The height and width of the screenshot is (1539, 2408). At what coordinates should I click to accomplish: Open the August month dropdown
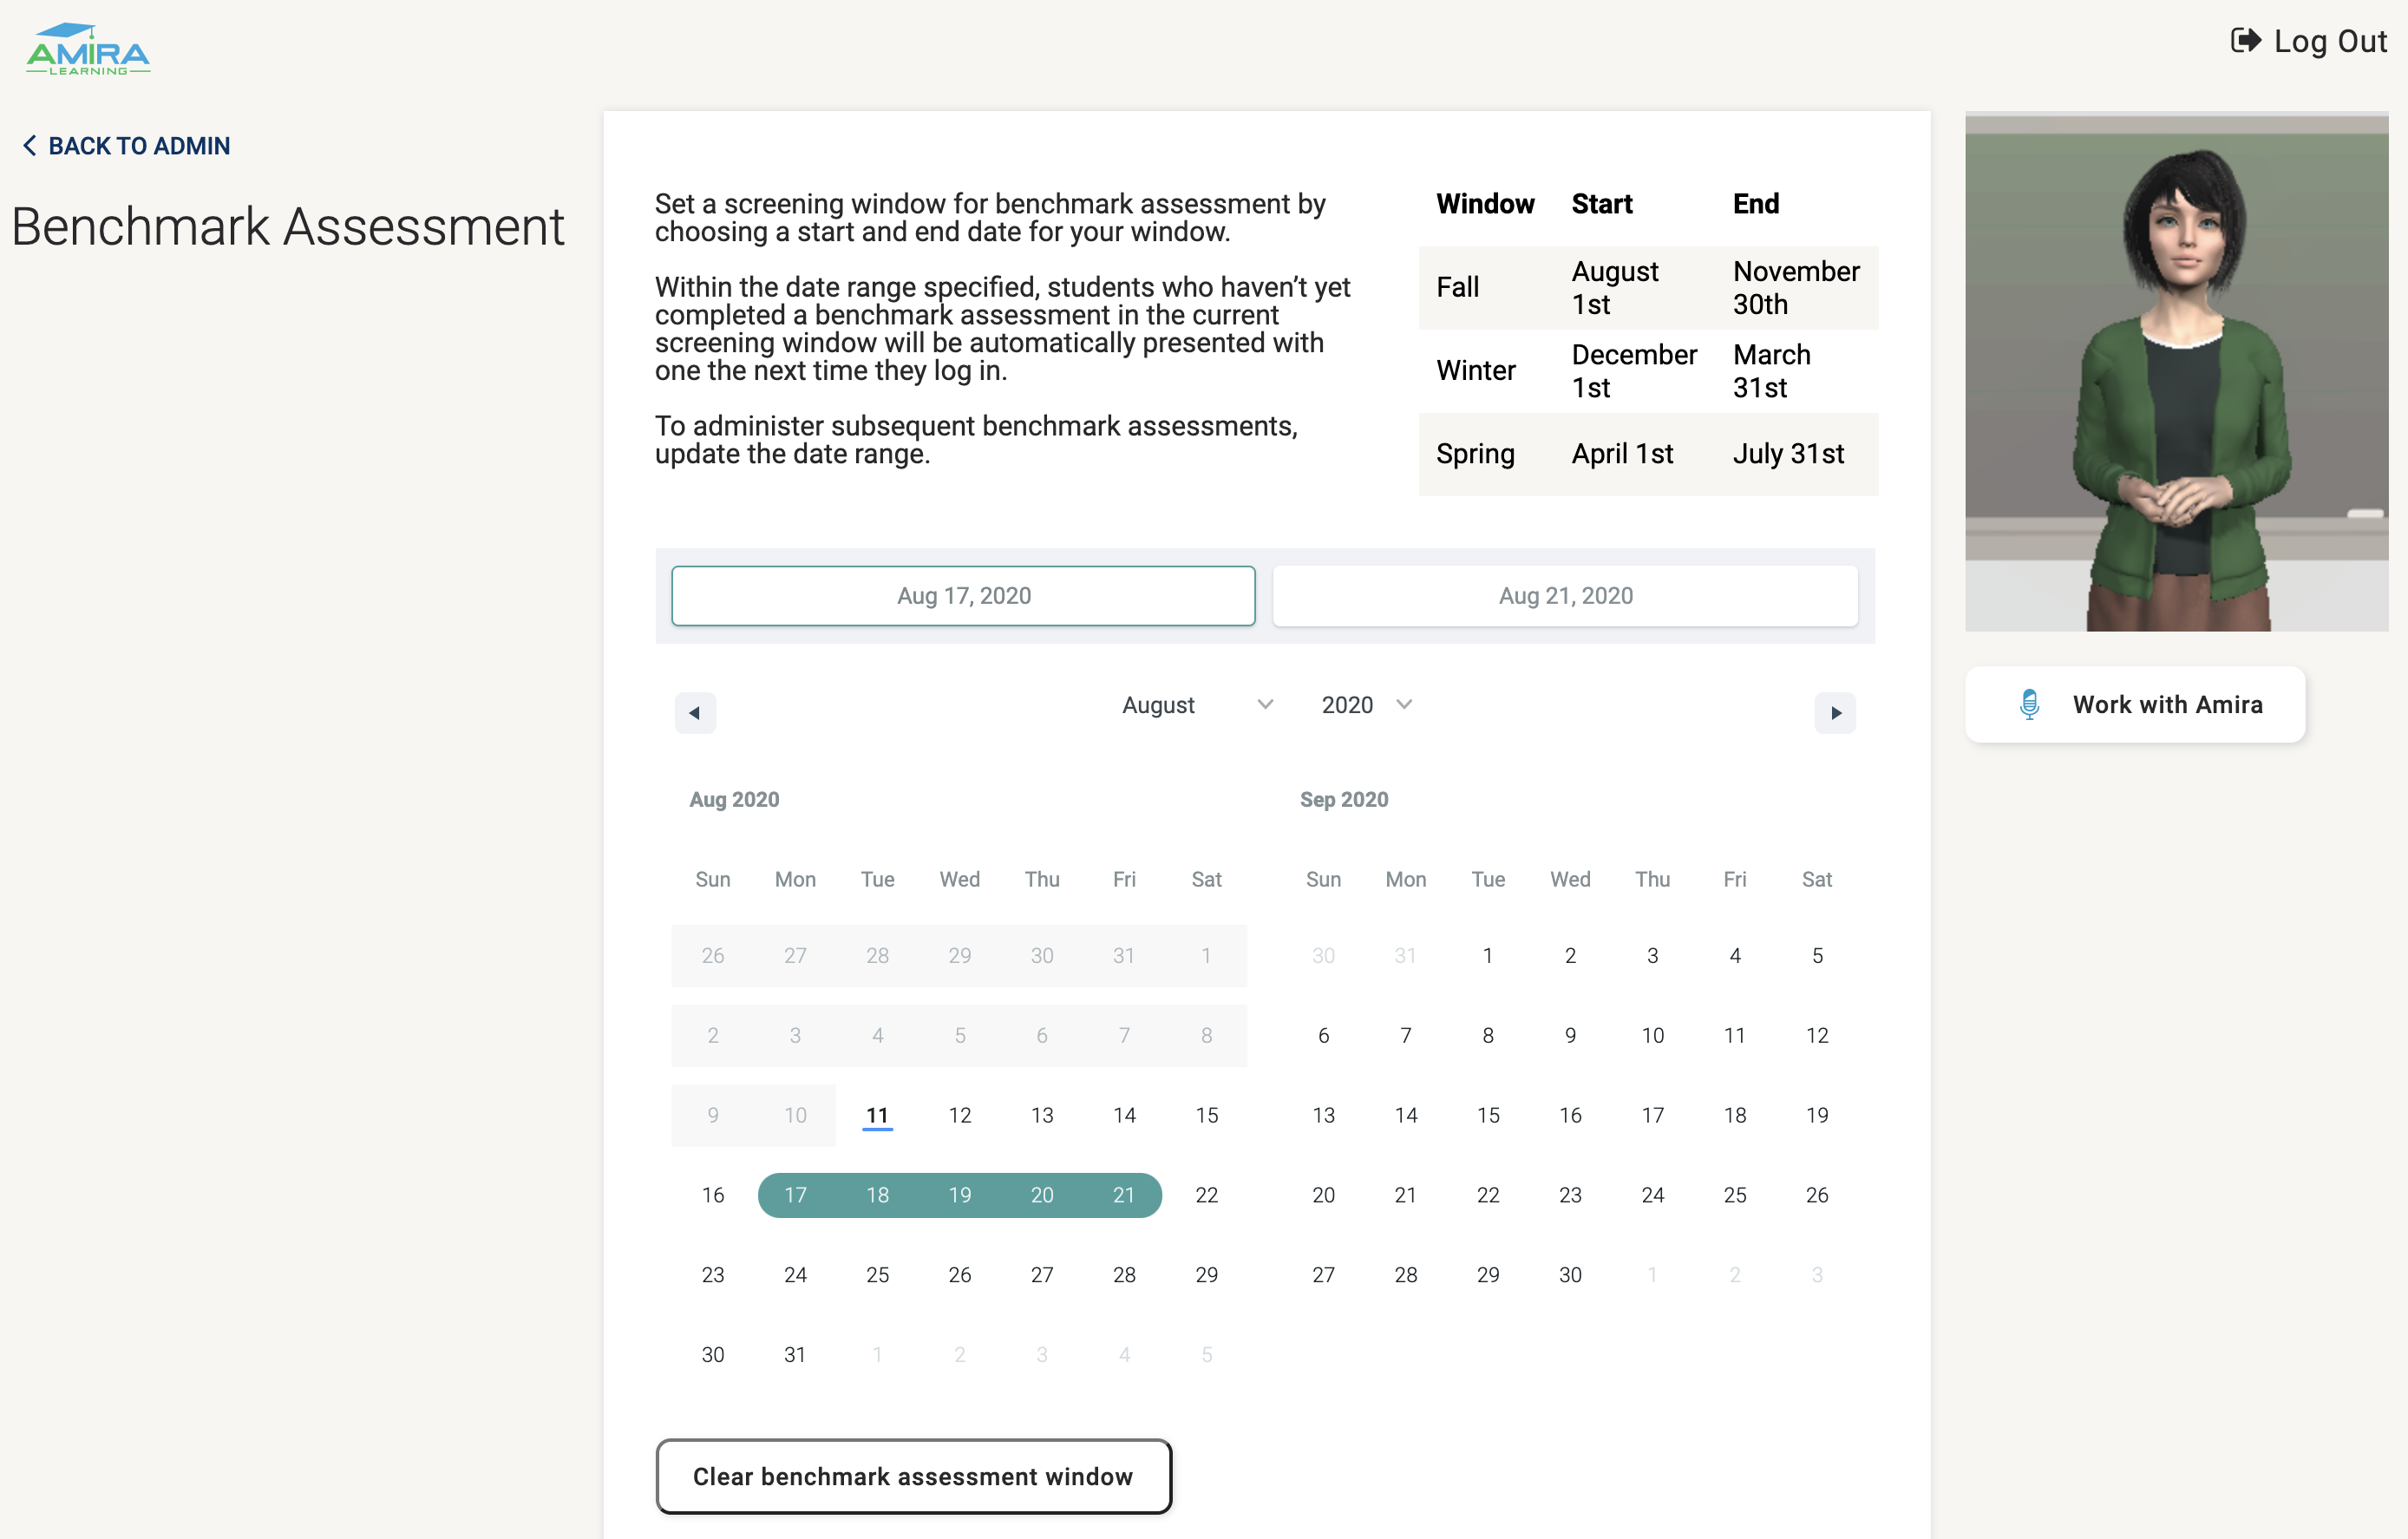coord(1197,705)
